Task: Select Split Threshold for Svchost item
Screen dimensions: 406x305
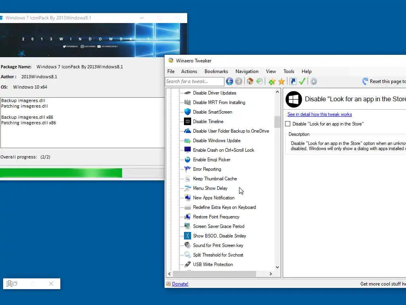Action: coord(218,255)
